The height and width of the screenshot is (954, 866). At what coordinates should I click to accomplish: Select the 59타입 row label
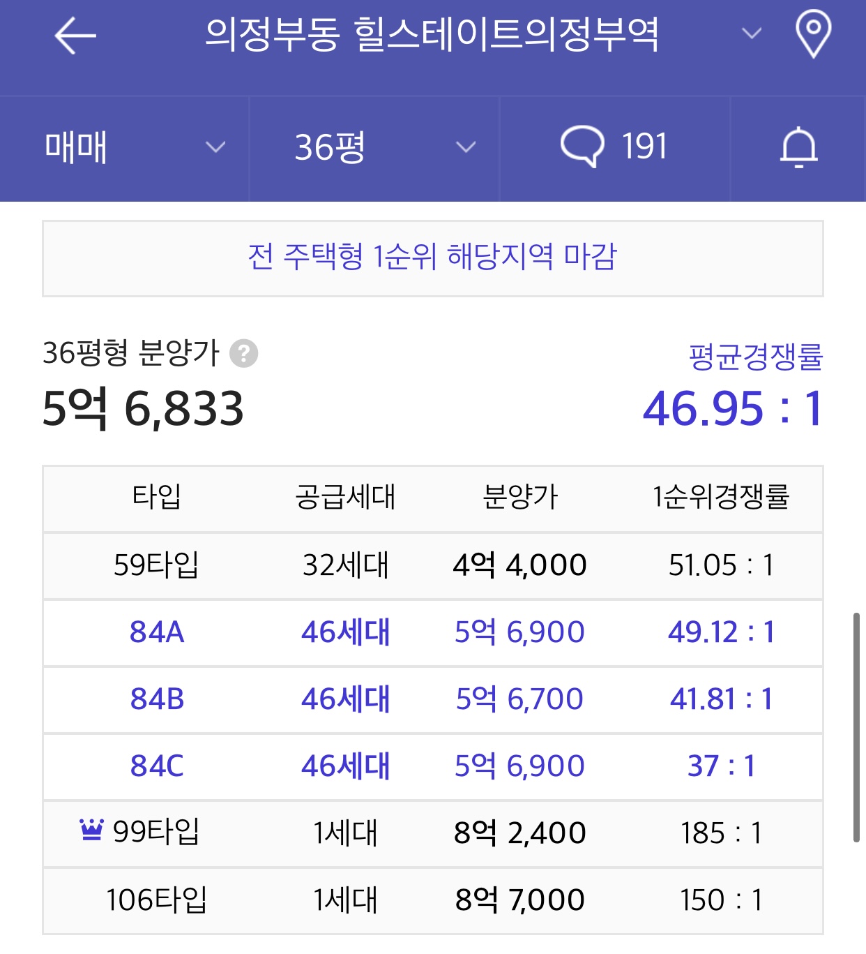pyautogui.click(x=157, y=565)
